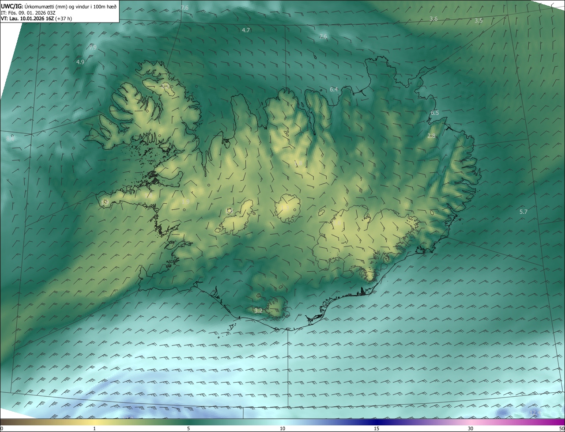565x432 pixels.
Task: Click the map value label '3.6'
Action: 433,19
